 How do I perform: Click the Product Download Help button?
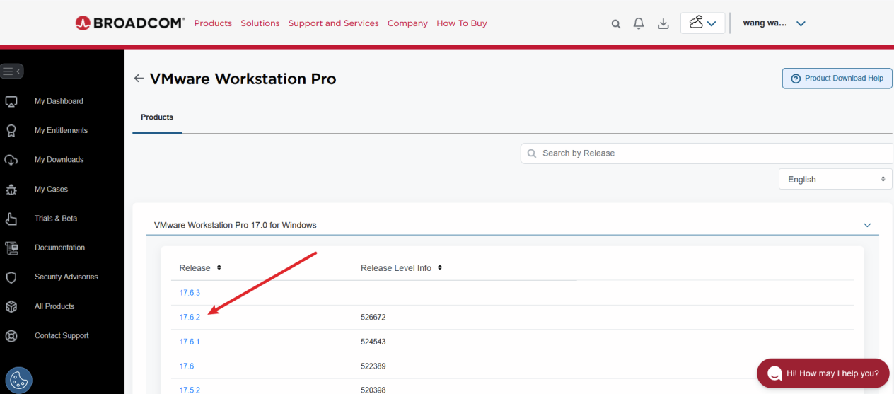[x=837, y=79]
